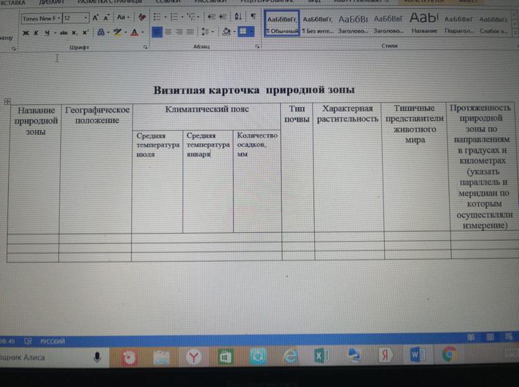Toggle italic (К) formatting
The image size is (519, 387).
click(x=36, y=33)
